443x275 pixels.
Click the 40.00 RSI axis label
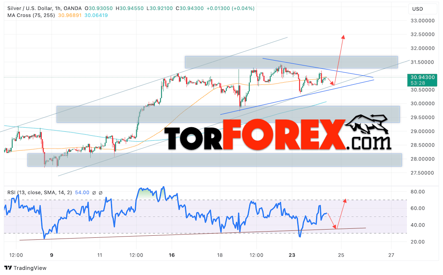pos(418,225)
